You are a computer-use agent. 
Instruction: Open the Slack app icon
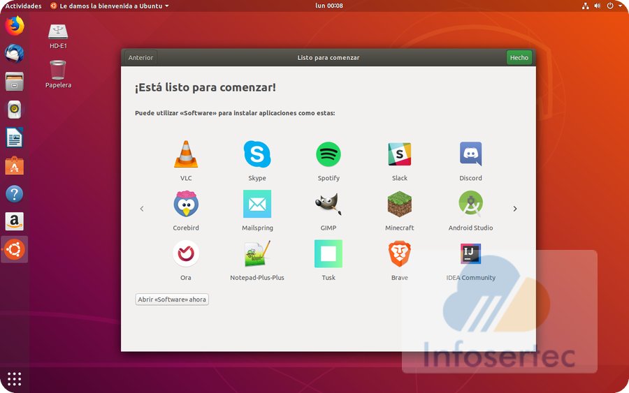click(x=400, y=154)
